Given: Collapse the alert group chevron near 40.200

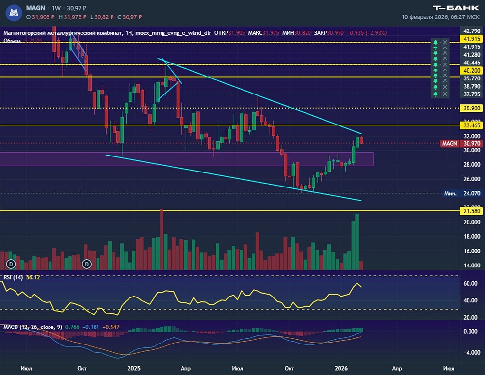Looking at the screenshot, I should click(445, 70).
